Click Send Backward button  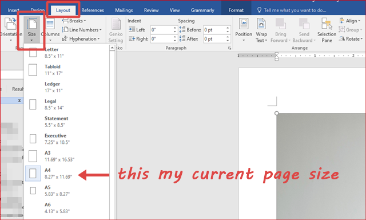(x=304, y=30)
